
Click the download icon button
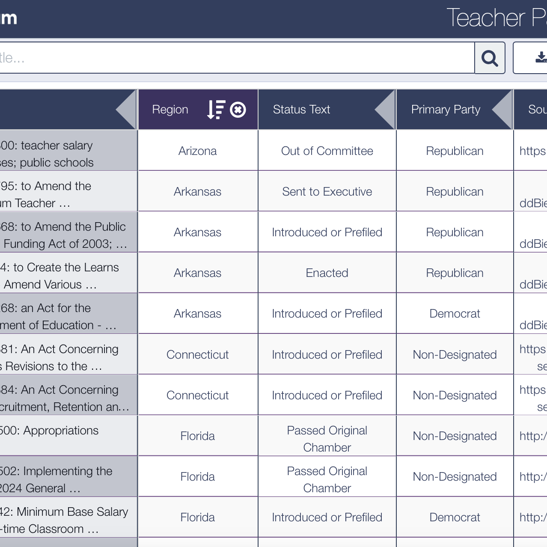tap(540, 58)
